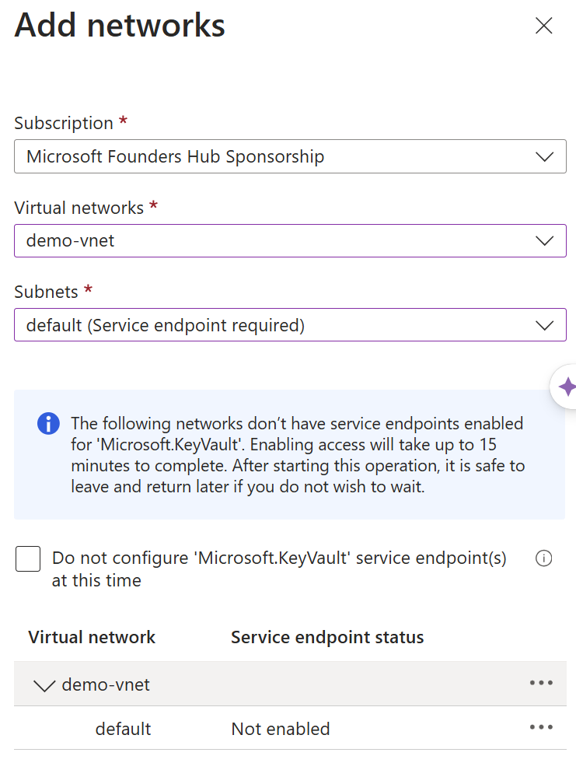The width and height of the screenshot is (576, 770).
Task: Click the Not enabled status cell
Action: pos(281,729)
